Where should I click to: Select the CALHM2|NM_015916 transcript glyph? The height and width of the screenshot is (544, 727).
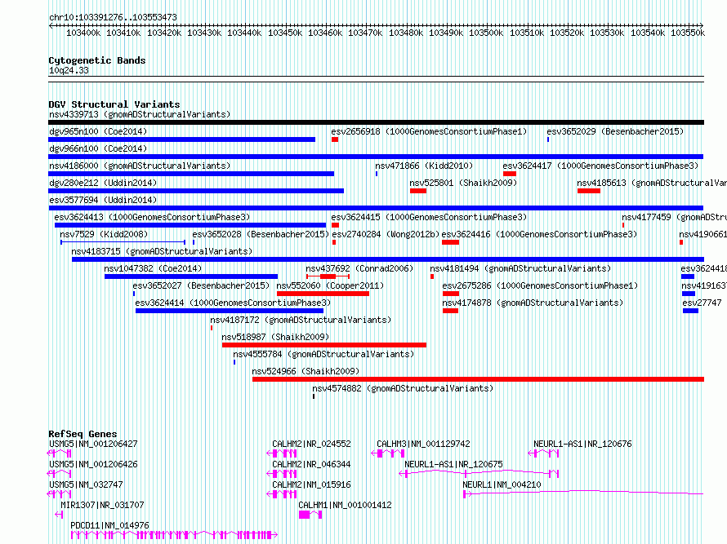[282, 494]
